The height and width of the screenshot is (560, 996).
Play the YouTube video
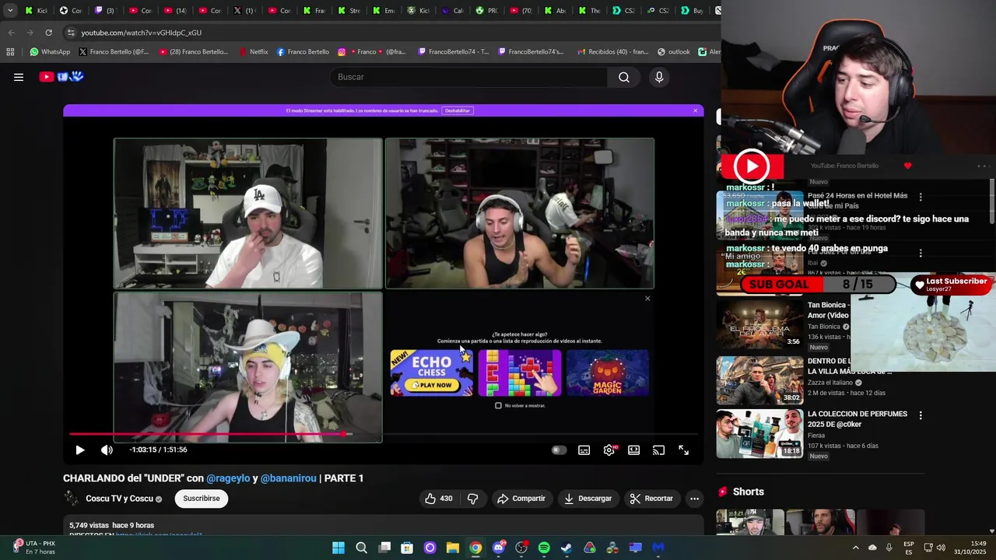(x=79, y=450)
